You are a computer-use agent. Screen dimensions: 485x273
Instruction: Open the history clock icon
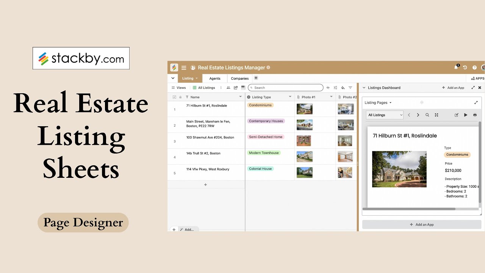point(465,67)
